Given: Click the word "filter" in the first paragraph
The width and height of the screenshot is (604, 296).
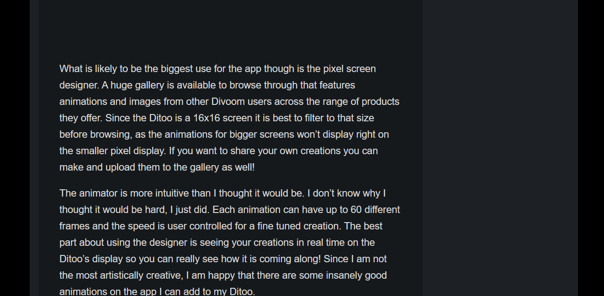Looking at the screenshot, I should [315, 118].
